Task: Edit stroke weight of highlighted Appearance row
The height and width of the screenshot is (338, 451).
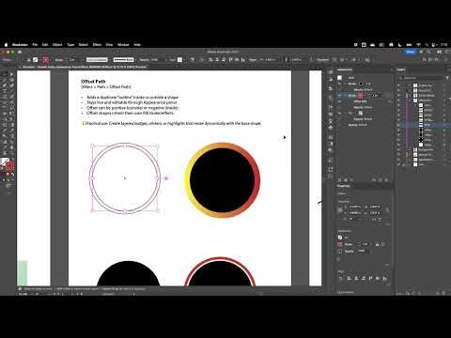Action: (376, 96)
